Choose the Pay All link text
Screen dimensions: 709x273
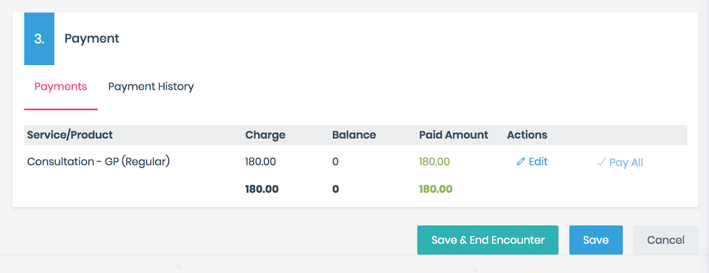pyautogui.click(x=626, y=162)
